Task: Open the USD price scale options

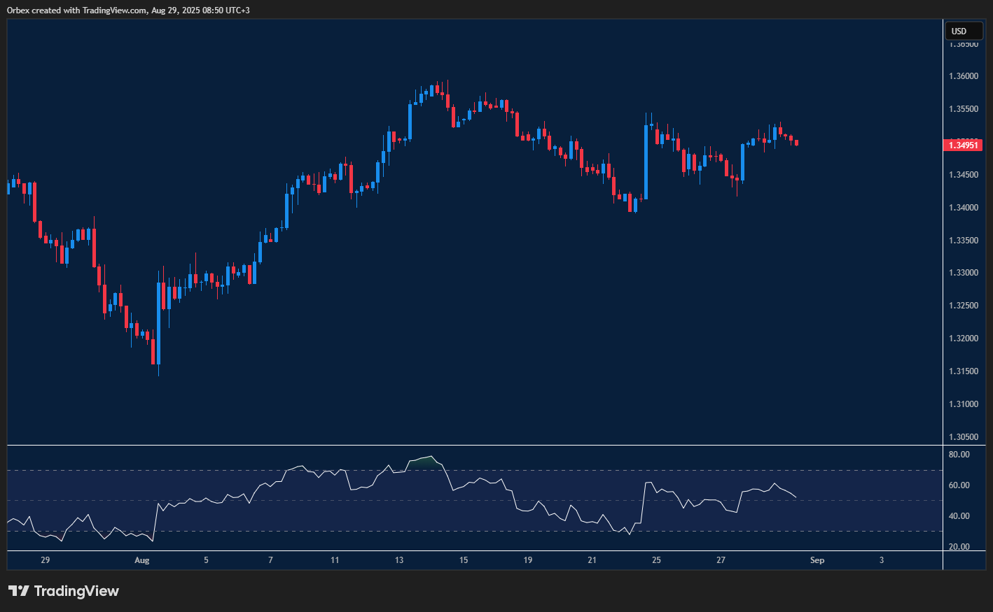Action: click(964, 280)
